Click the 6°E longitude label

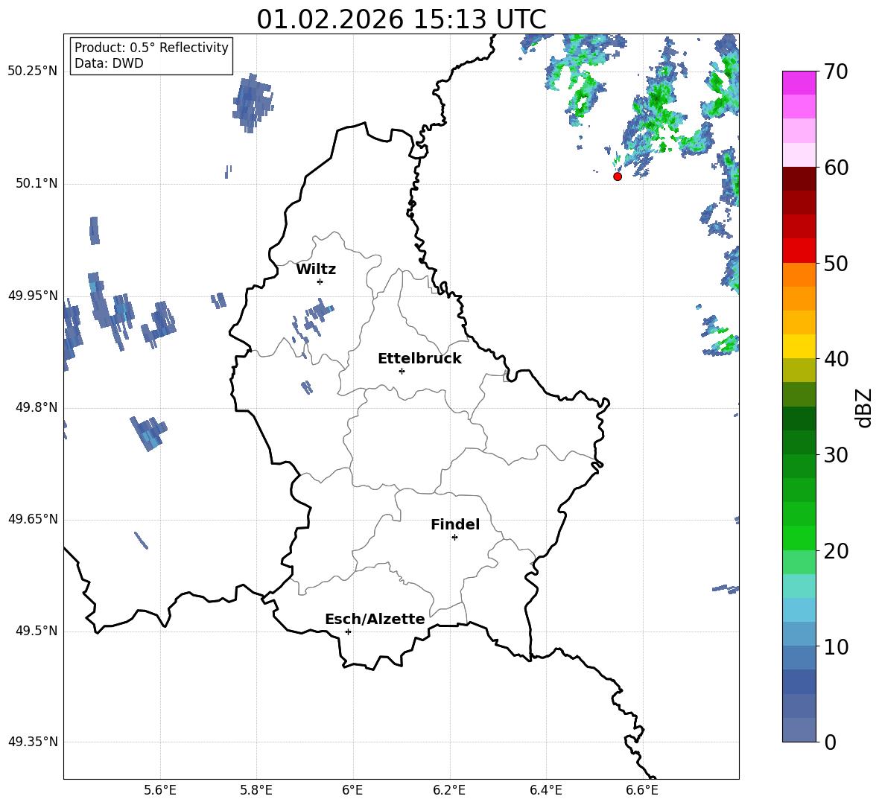[352, 790]
